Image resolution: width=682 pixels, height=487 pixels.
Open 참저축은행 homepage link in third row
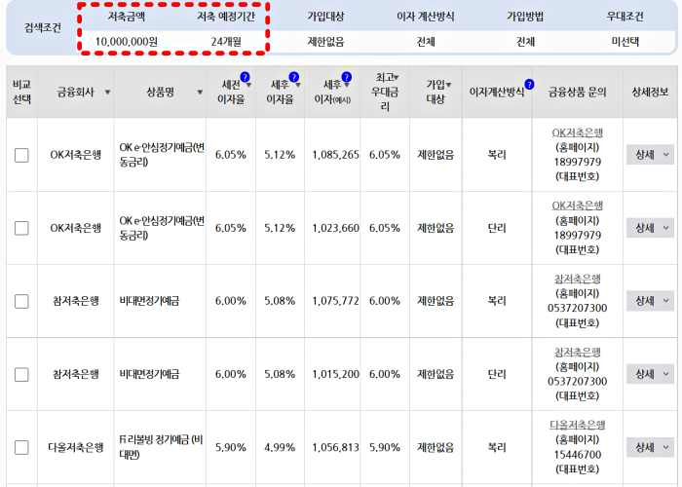point(577,279)
